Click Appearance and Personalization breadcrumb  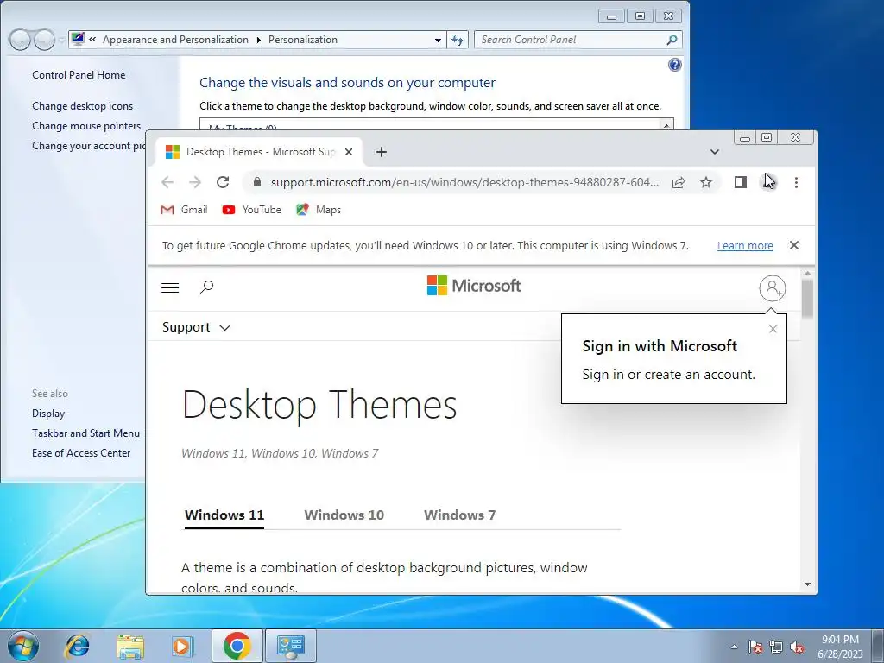(x=175, y=40)
